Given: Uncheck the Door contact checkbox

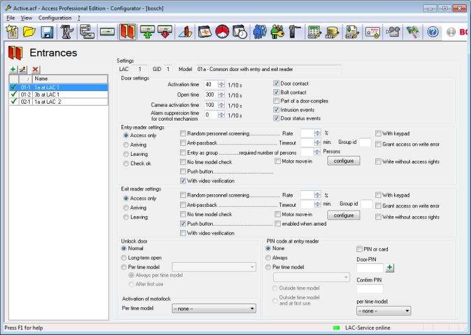Looking at the screenshot, I should click(276, 84).
